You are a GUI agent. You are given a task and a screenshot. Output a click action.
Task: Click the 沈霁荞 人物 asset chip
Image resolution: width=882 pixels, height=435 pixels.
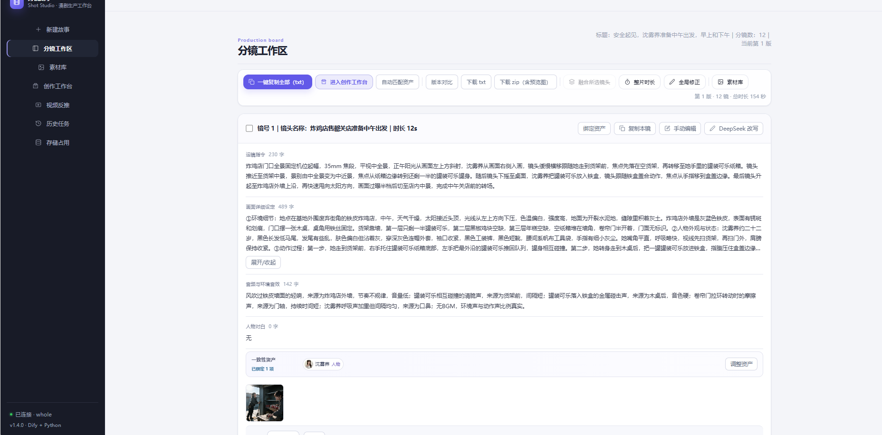[323, 364]
